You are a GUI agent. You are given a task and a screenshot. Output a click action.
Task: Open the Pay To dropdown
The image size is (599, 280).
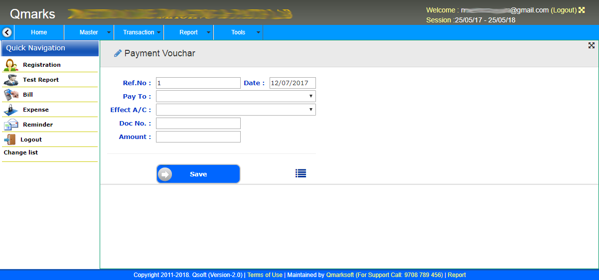(x=236, y=96)
